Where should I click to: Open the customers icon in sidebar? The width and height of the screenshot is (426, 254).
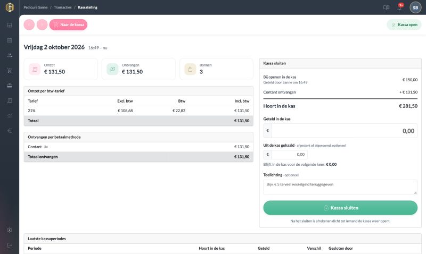click(x=10, y=55)
